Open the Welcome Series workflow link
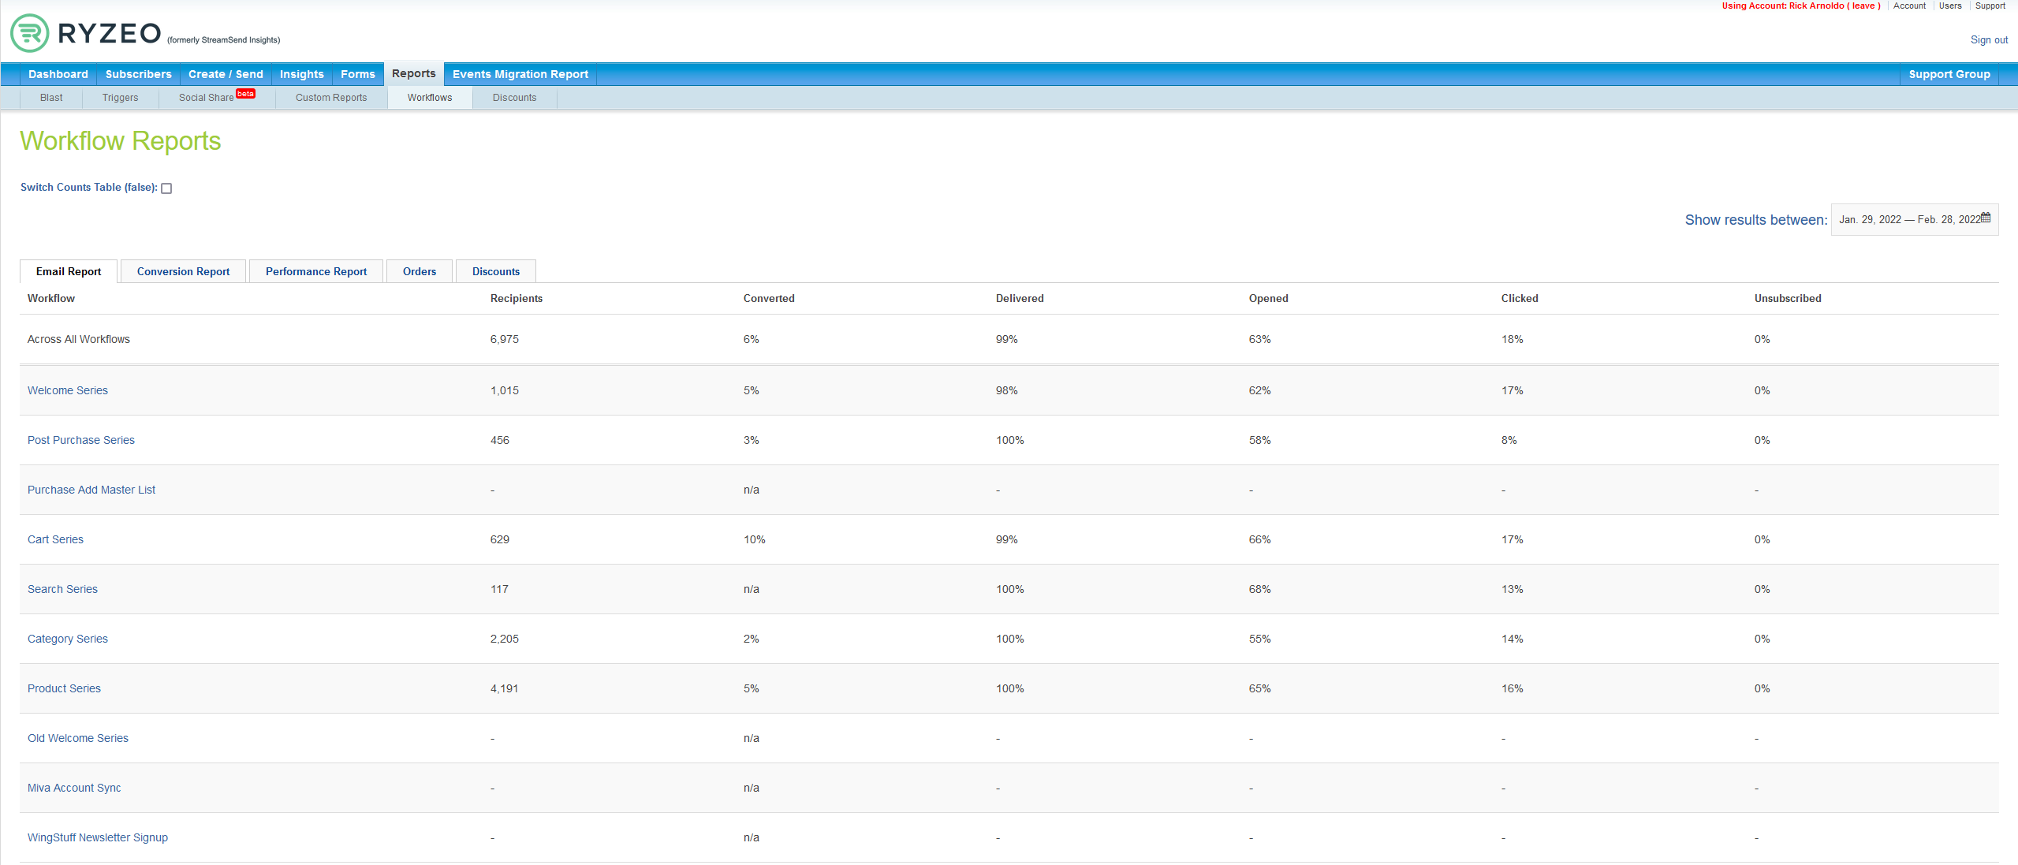 click(x=68, y=390)
